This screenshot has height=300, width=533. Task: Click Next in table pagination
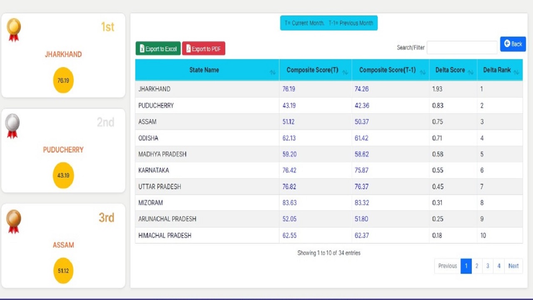tap(513, 266)
